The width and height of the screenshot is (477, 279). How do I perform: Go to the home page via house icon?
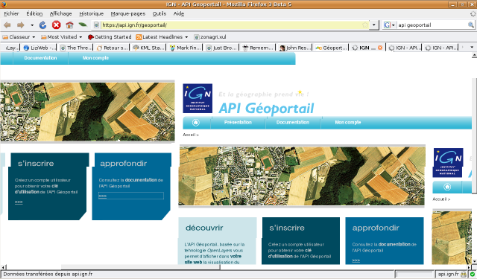(x=69, y=25)
